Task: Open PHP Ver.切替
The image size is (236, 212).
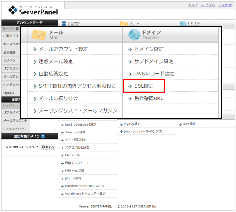Action: point(75,171)
